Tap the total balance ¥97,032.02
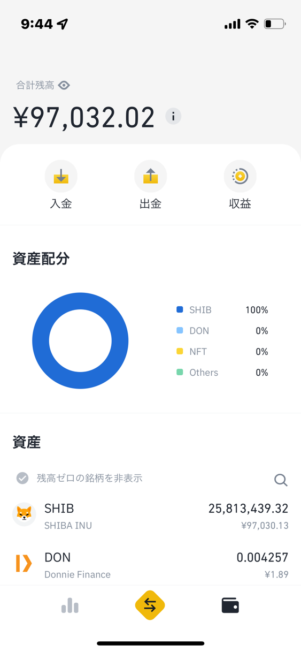Image resolution: width=301 pixels, height=652 pixels. click(x=84, y=118)
